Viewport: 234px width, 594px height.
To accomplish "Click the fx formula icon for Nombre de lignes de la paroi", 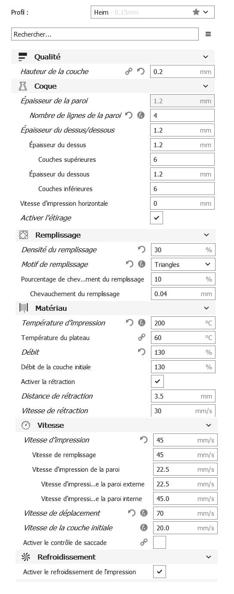I will click(141, 115).
